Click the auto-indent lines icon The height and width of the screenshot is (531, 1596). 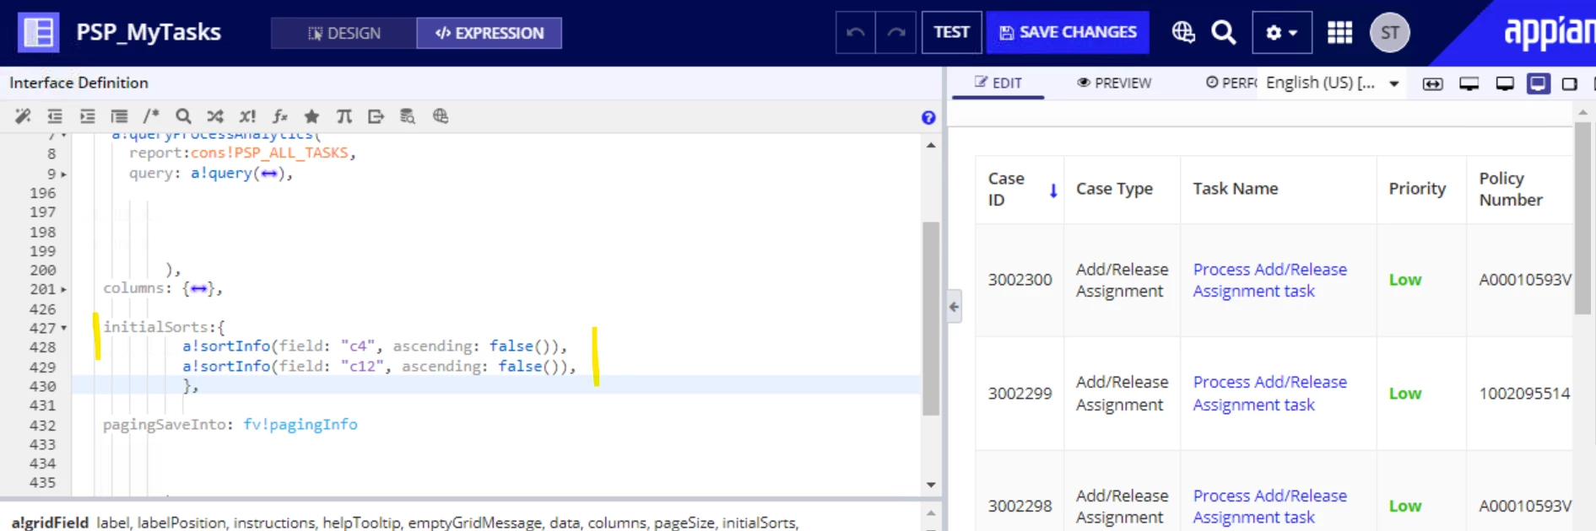point(119,116)
